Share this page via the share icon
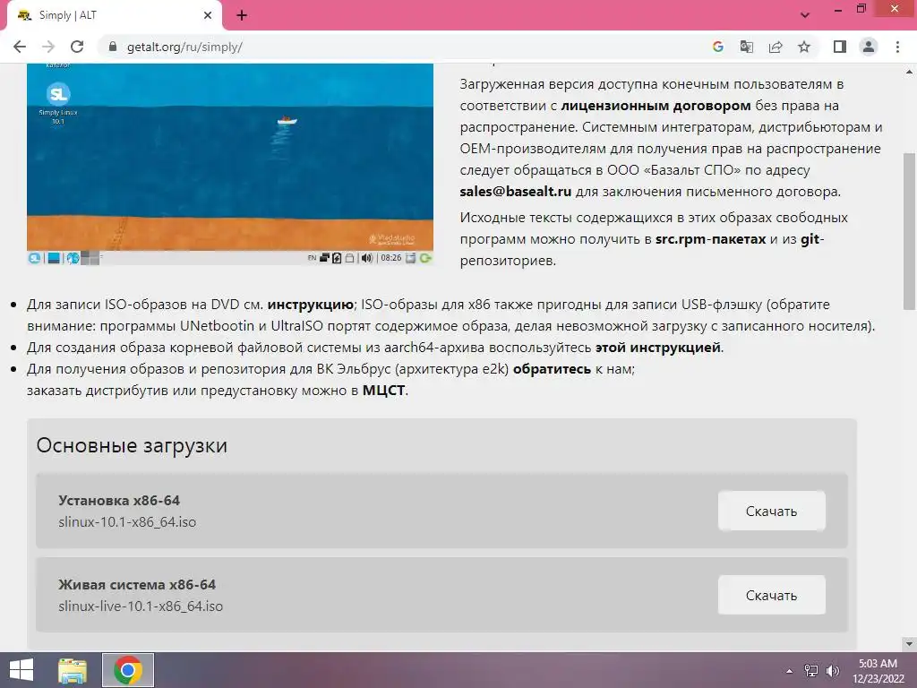This screenshot has height=688, width=917. tap(776, 47)
